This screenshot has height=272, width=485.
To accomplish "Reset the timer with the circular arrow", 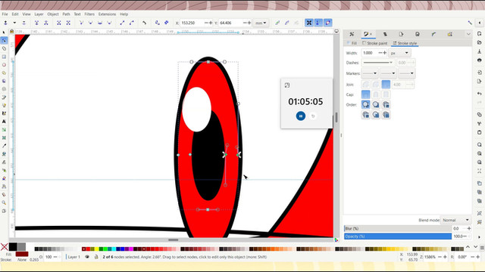I will [x=313, y=116].
